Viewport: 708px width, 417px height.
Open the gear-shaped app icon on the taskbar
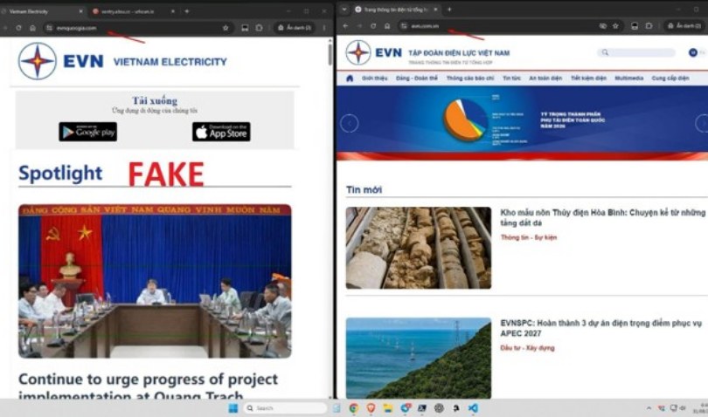439,408
